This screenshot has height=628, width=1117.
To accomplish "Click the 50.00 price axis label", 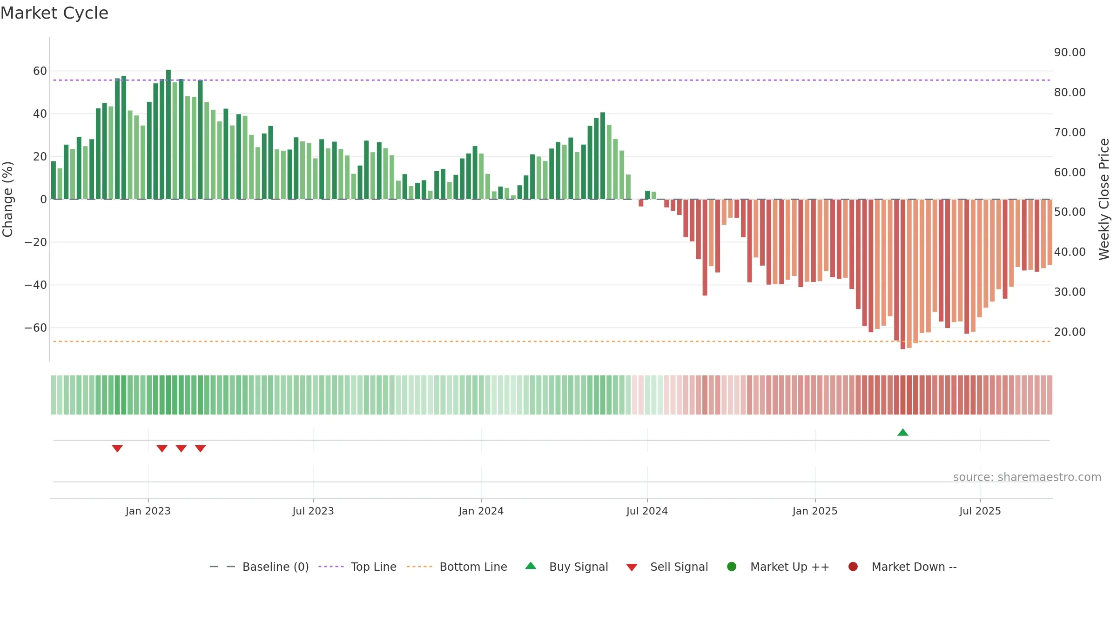I will pos(1070,212).
